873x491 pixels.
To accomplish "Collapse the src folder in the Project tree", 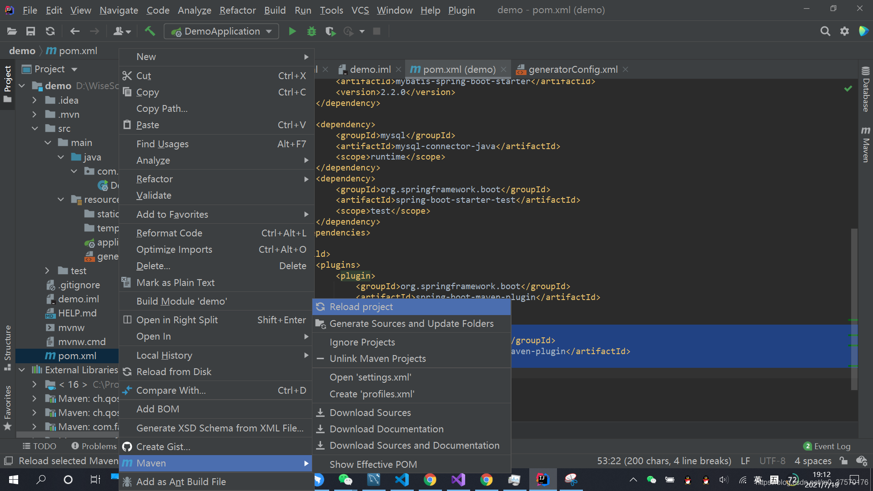I will 35,128.
